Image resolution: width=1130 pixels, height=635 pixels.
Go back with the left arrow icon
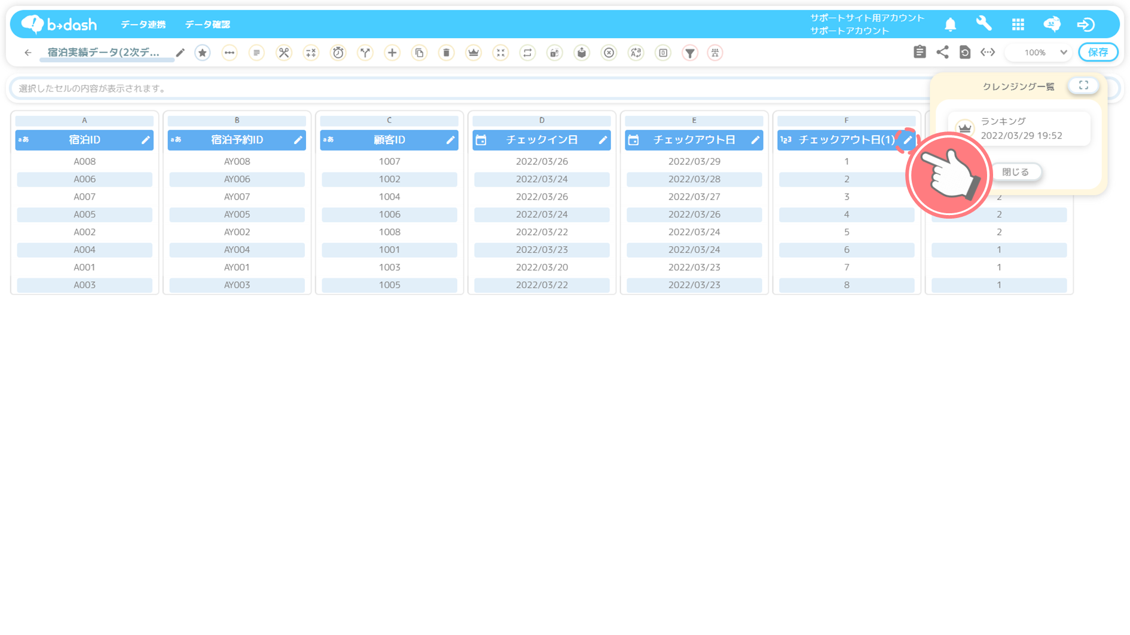[x=28, y=53]
